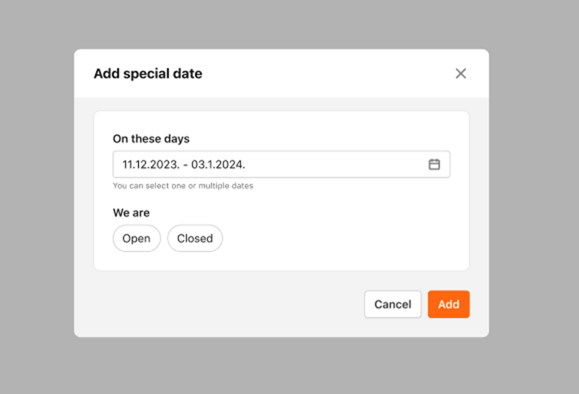Click the "We are" label

tap(131, 213)
